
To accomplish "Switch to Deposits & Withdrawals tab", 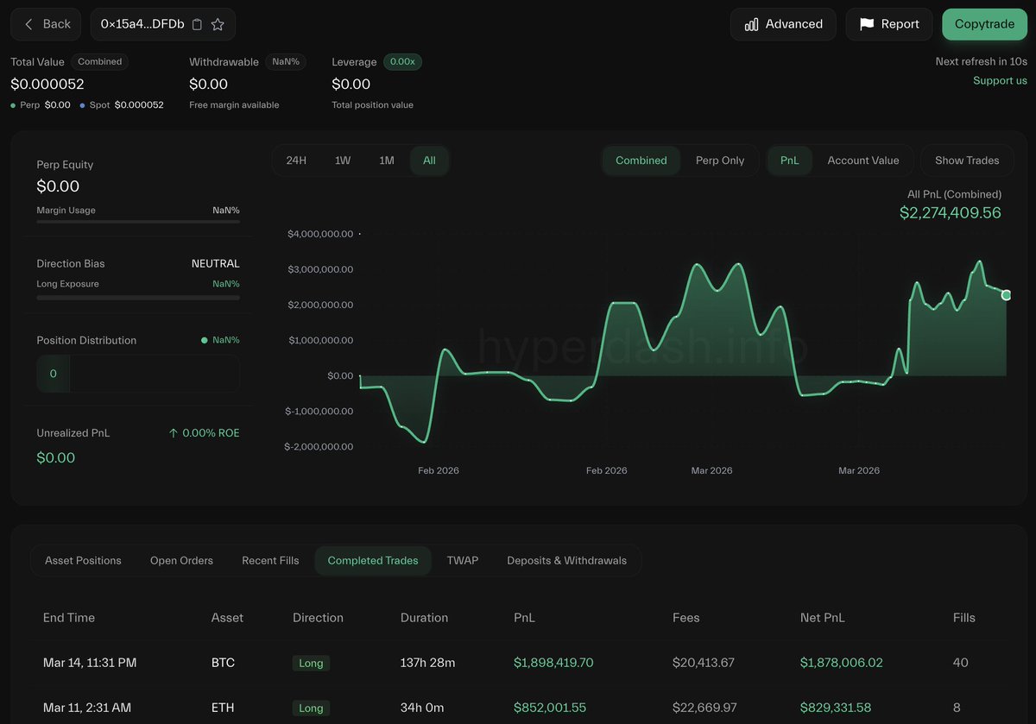I will (x=566, y=561).
